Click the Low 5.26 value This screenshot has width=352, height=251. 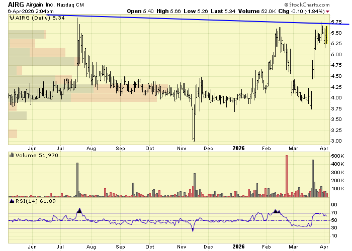[x=196, y=11]
